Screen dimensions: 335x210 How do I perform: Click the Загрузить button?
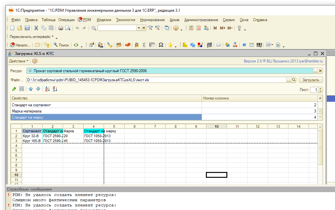coord(311,80)
